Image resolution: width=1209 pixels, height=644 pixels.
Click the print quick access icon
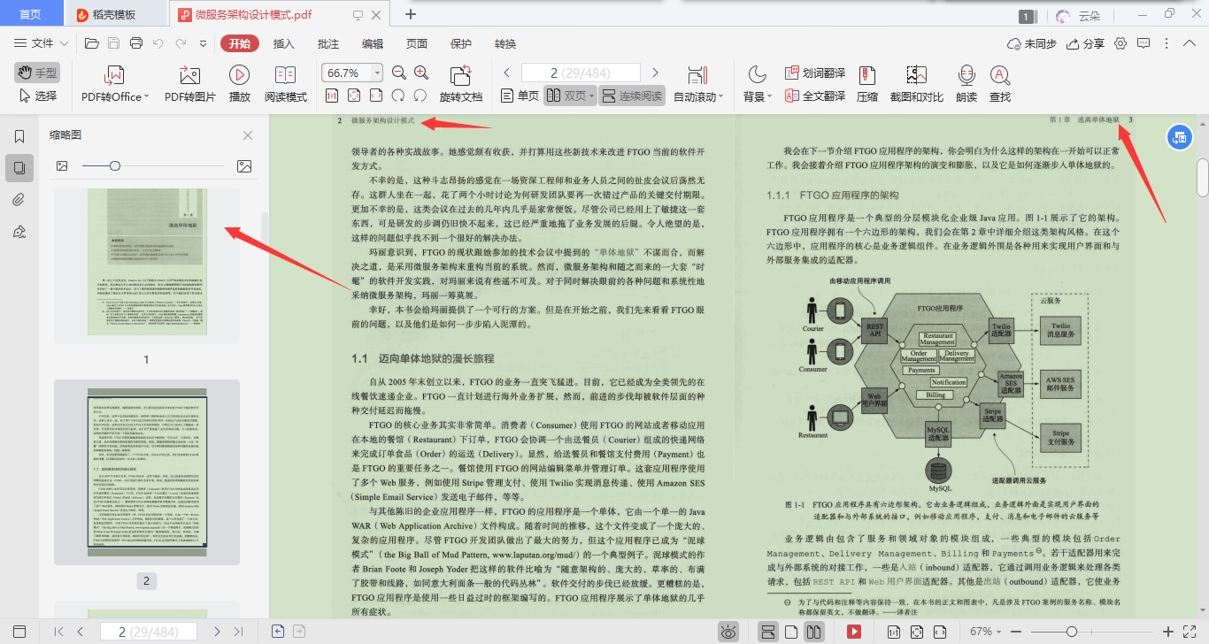point(136,43)
